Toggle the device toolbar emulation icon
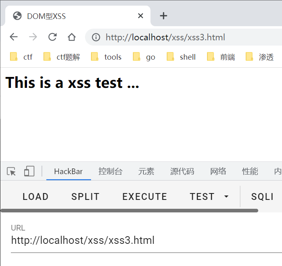Viewport: 282px width, 266px height. [x=29, y=171]
